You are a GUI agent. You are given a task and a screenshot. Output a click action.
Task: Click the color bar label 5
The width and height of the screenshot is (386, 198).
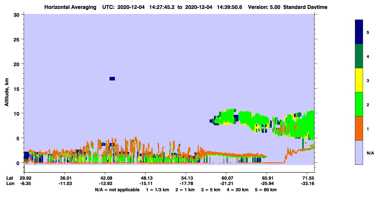point(368,32)
